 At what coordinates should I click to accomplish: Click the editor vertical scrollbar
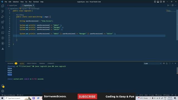(177, 25)
